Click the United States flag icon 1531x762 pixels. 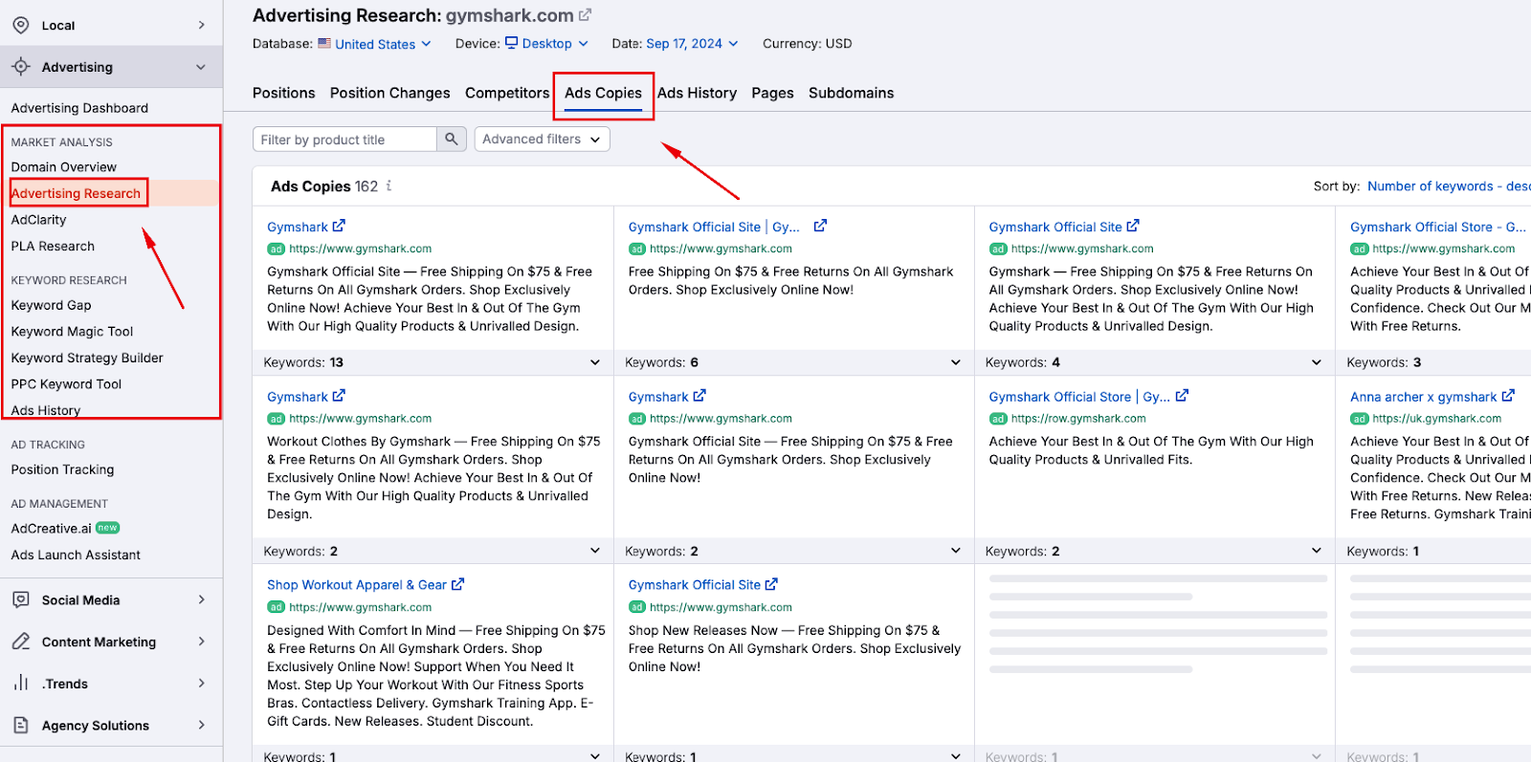click(324, 43)
